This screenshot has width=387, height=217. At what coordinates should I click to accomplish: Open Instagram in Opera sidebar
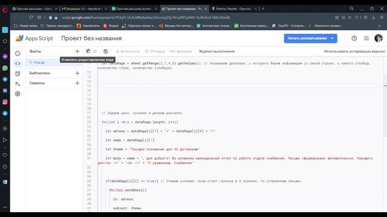tap(5, 102)
